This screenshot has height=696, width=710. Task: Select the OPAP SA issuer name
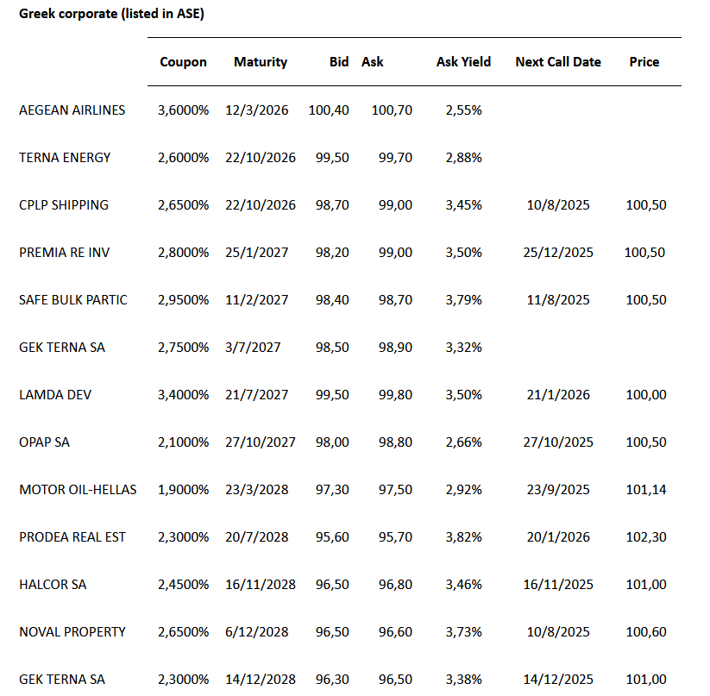click(x=45, y=442)
